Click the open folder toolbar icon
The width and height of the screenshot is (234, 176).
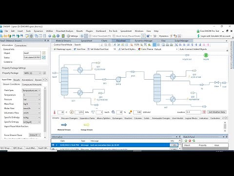5,36
